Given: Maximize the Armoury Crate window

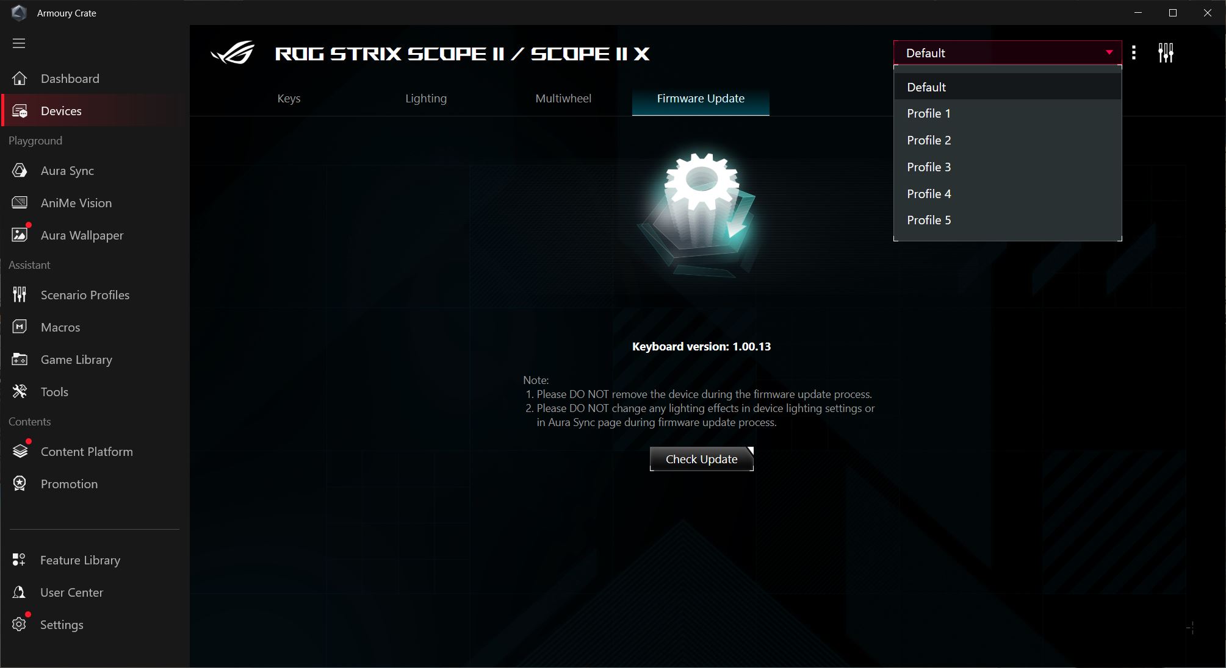Looking at the screenshot, I should point(1172,13).
